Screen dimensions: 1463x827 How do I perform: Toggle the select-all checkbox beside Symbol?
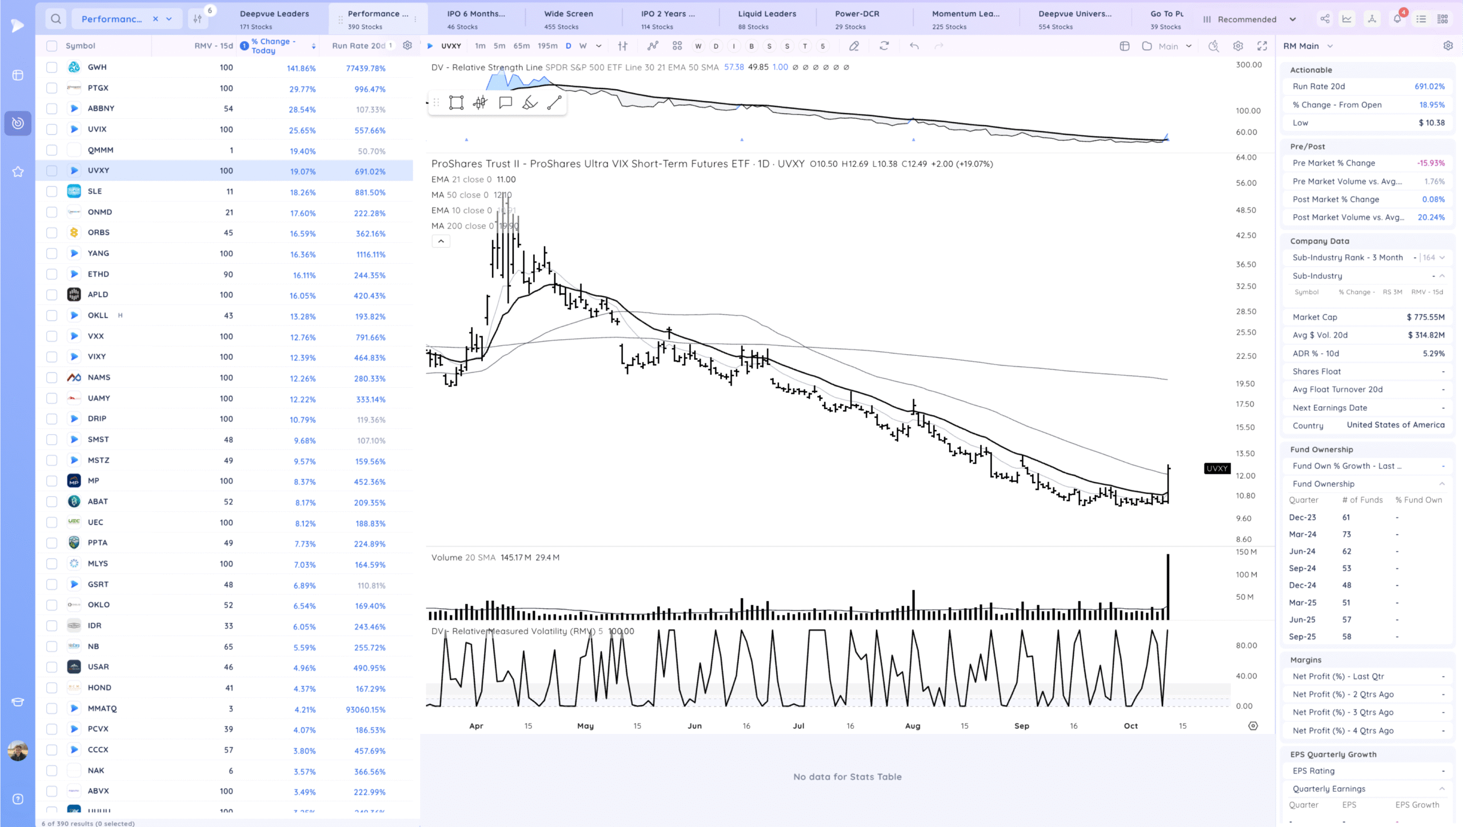[52, 46]
